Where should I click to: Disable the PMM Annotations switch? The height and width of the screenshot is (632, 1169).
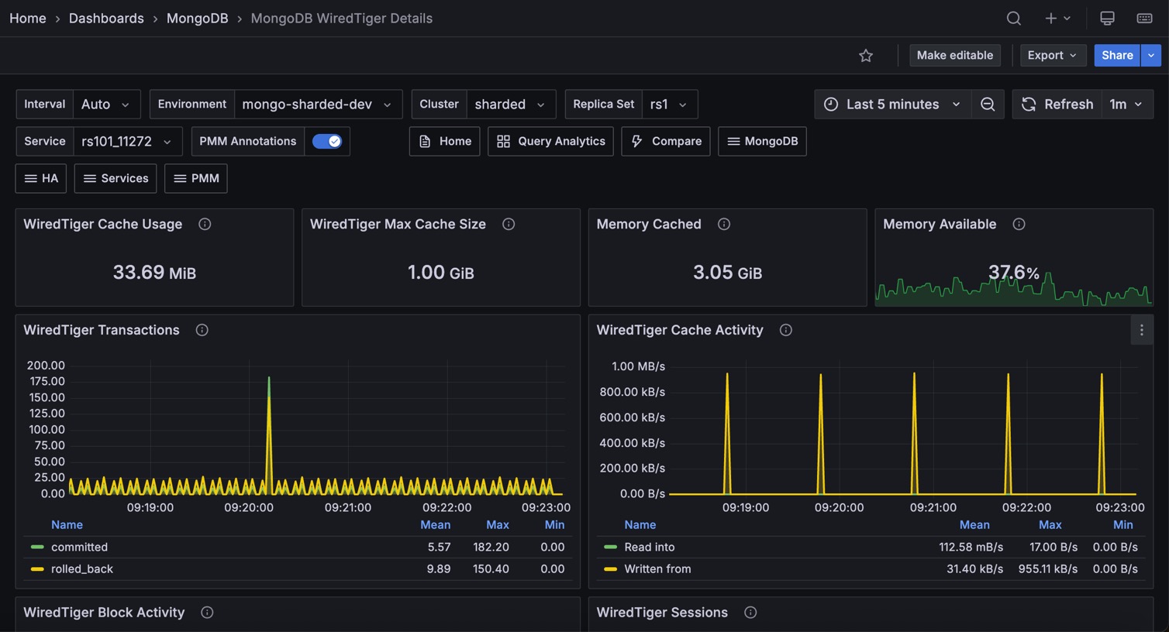327,142
